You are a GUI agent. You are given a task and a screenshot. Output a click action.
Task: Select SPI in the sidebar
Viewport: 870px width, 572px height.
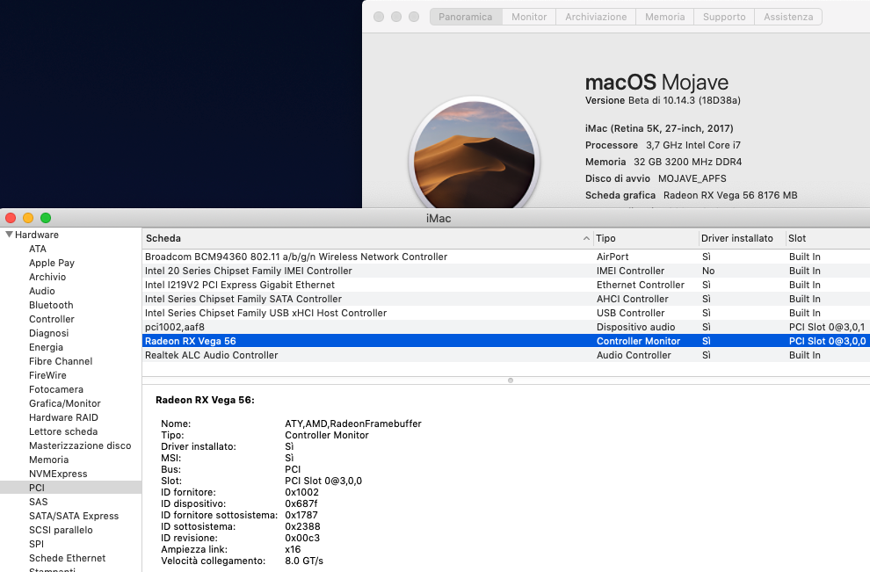click(x=37, y=544)
